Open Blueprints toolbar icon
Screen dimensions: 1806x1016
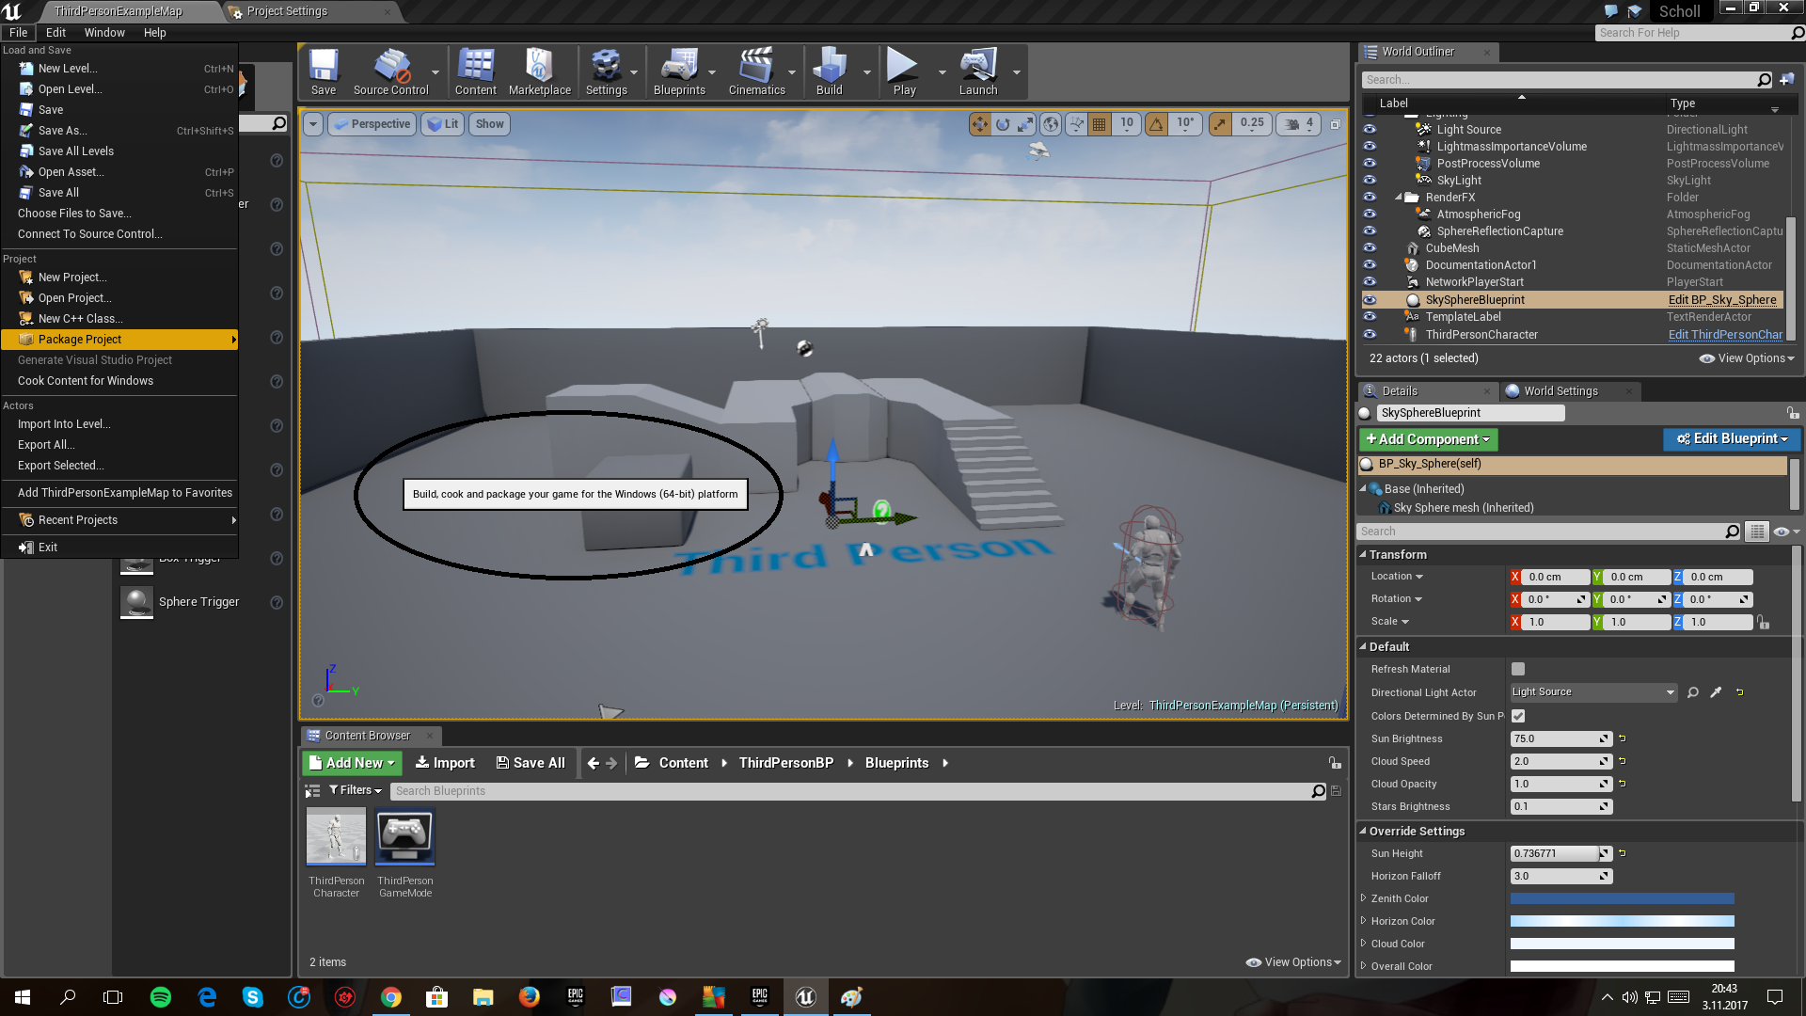[679, 72]
